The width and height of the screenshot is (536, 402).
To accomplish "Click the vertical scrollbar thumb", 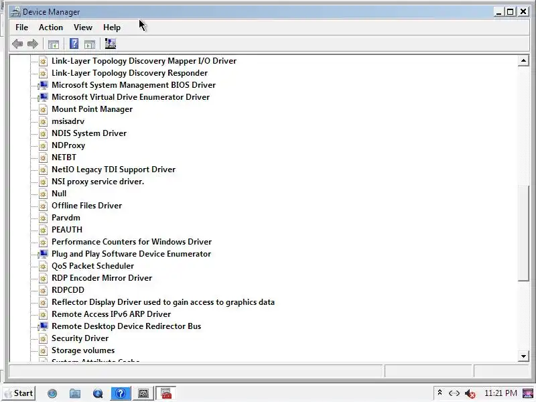I will click(x=523, y=233).
